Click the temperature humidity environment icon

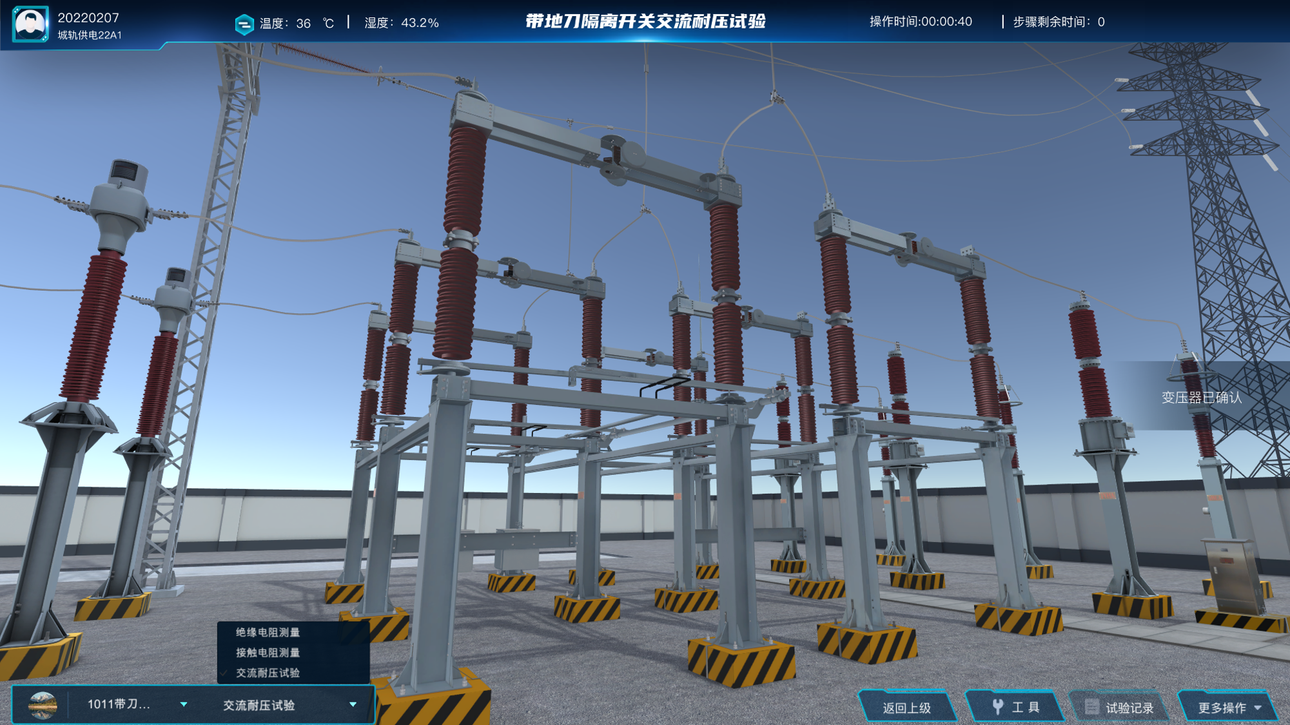click(x=244, y=24)
